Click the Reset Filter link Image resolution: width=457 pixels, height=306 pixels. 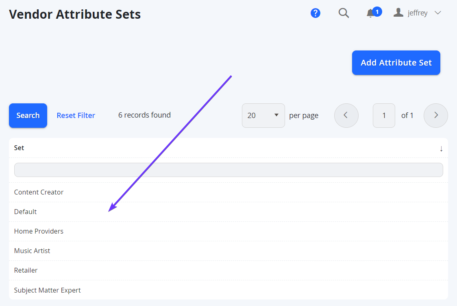[76, 116]
